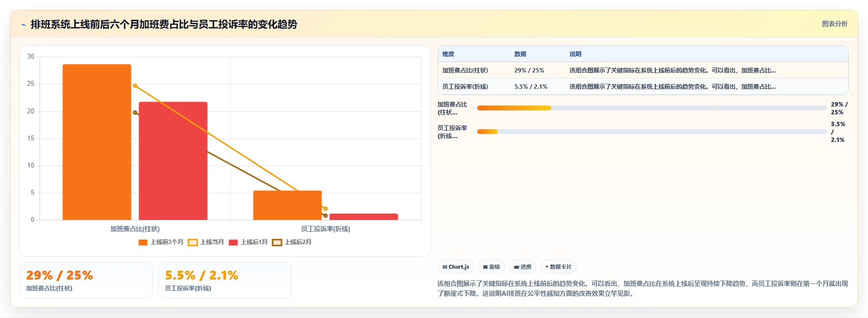Click the title icon before 排班系统上线
This screenshot has height=318, width=868.
(x=23, y=25)
